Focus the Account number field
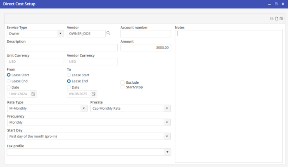 click(145, 34)
